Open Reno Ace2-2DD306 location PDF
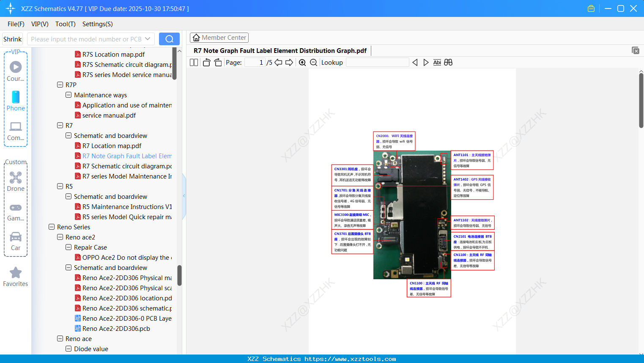 123,298
